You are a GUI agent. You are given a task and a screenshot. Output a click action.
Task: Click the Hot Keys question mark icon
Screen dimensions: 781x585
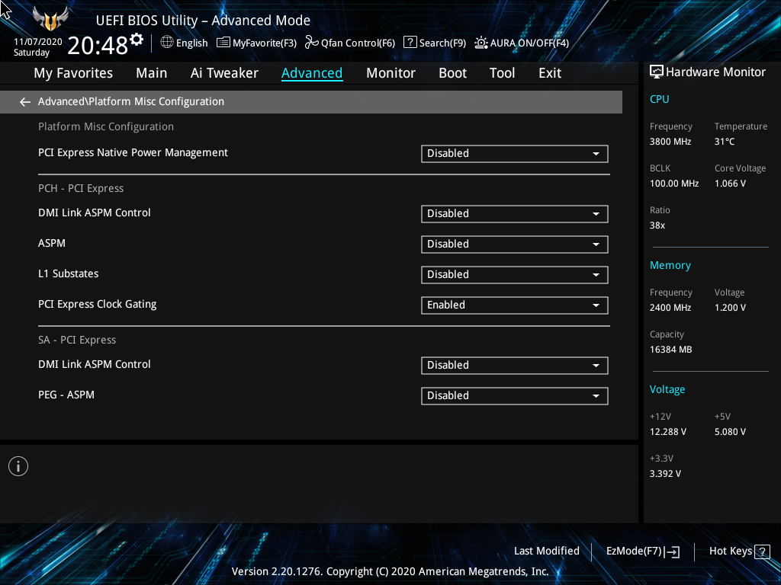[762, 551]
